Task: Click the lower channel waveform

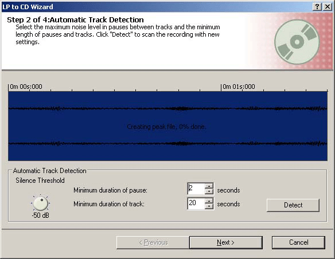Action: pyautogui.click(x=167, y=143)
